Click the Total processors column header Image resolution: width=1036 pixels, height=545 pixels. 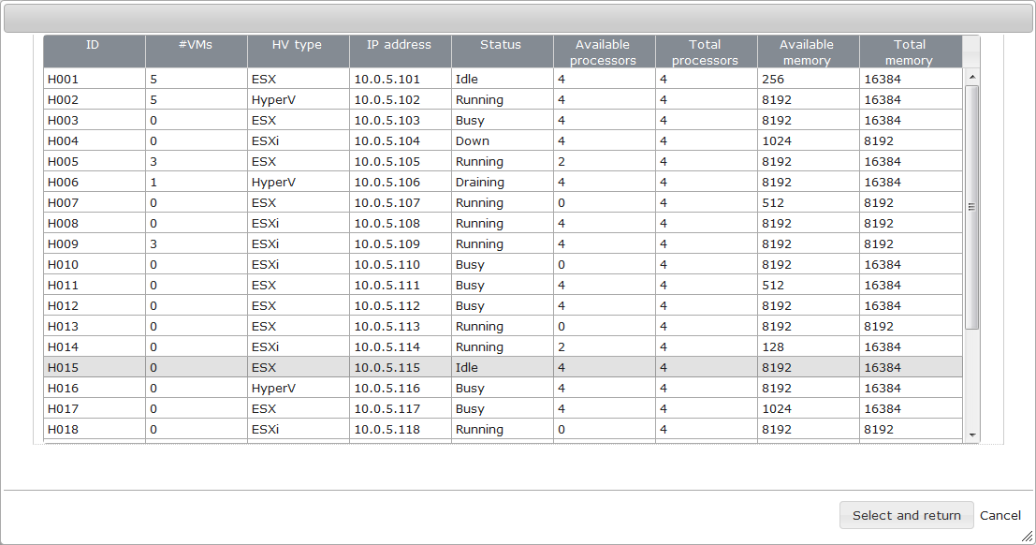707,52
